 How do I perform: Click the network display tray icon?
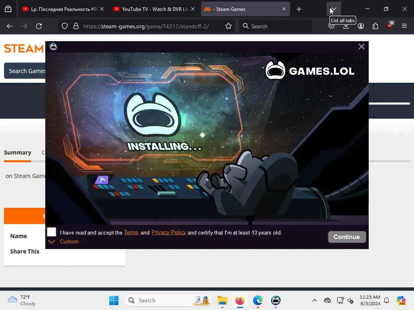point(340,300)
